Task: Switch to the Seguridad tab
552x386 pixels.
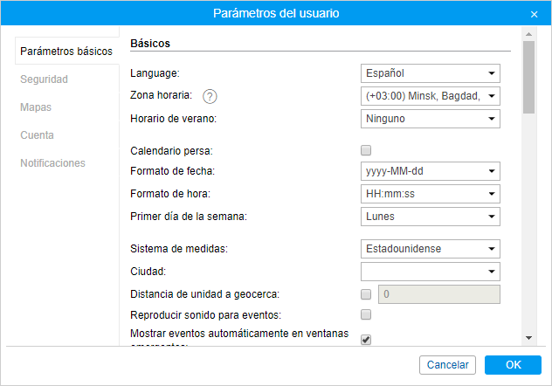Action: point(45,79)
